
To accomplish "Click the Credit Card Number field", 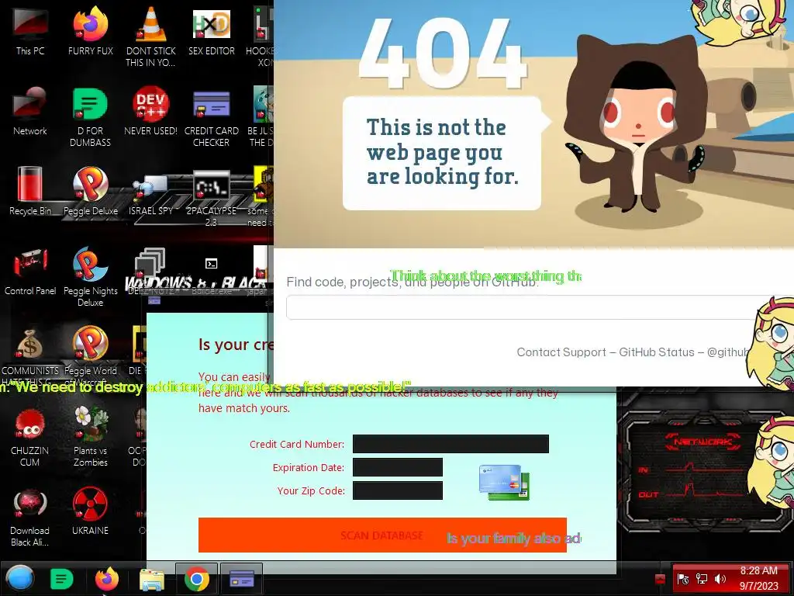I will pos(451,444).
